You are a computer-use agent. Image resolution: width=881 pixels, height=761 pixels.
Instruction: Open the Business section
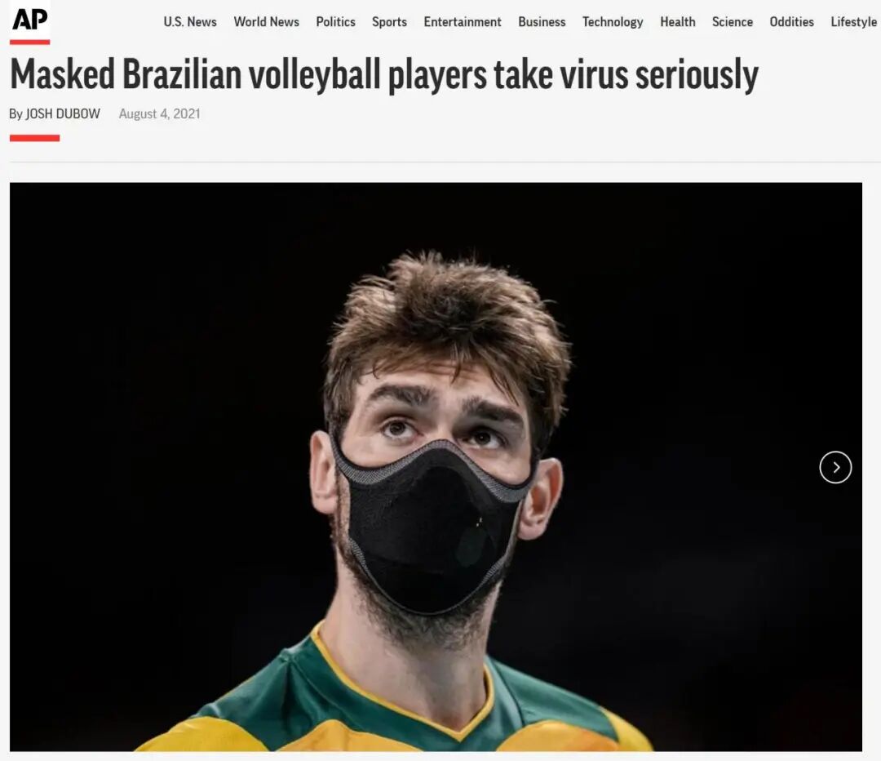[x=542, y=22]
